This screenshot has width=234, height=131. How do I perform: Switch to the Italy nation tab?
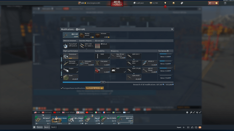tap(98, 112)
